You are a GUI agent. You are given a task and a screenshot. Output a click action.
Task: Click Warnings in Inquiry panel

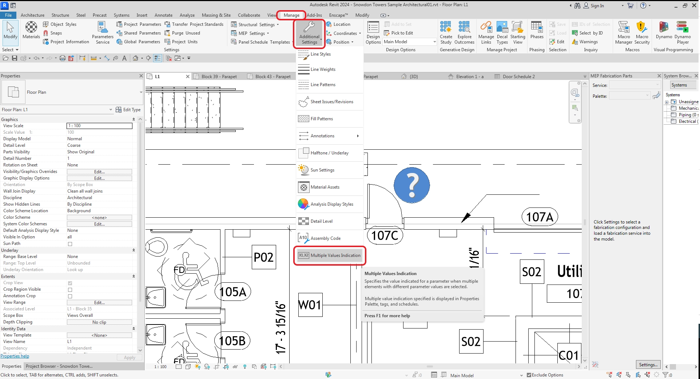click(x=585, y=42)
